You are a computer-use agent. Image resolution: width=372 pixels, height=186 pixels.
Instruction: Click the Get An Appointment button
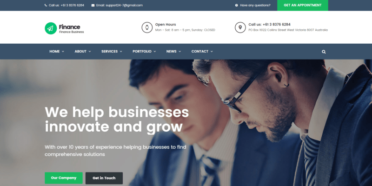coord(303,5)
